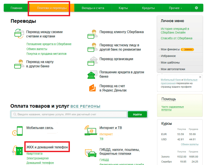207x165 pixels.
Task: Click Помощь heading in help panel
Action: tap(169, 99)
